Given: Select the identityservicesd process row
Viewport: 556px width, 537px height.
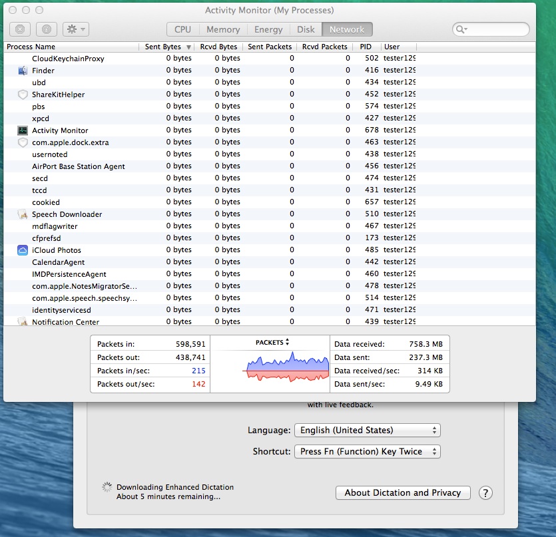Looking at the screenshot, I should (270, 310).
